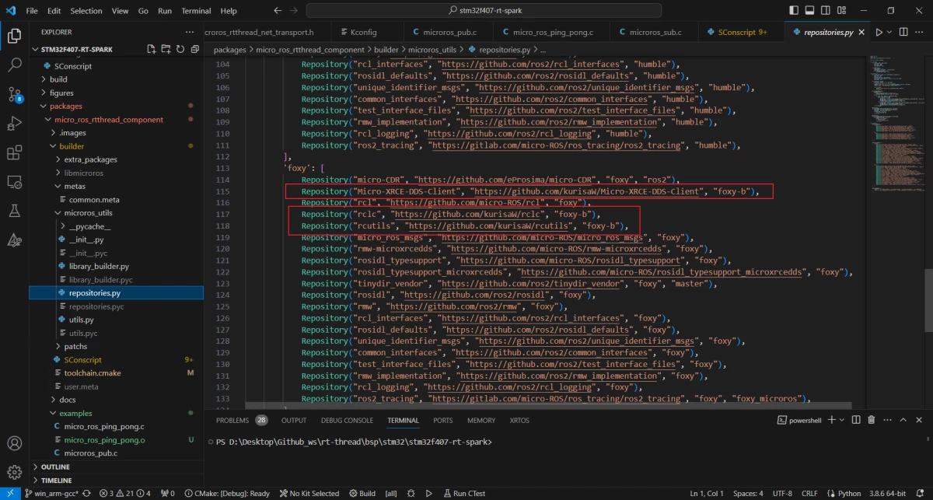933x500 pixels.
Task: Click the Python language mode indicator
Action: pyautogui.click(x=849, y=493)
